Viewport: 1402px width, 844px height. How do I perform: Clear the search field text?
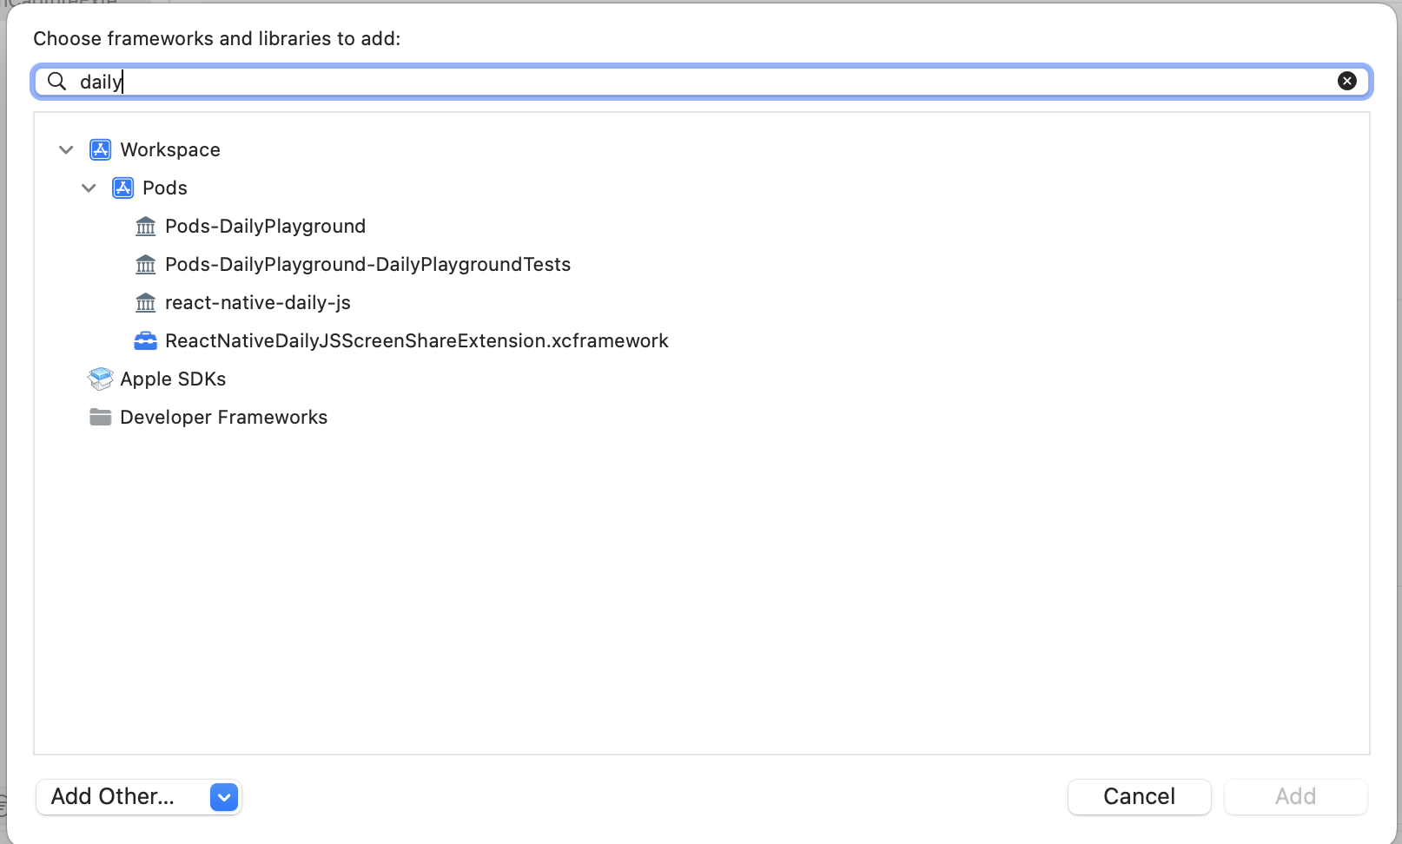coord(1346,81)
